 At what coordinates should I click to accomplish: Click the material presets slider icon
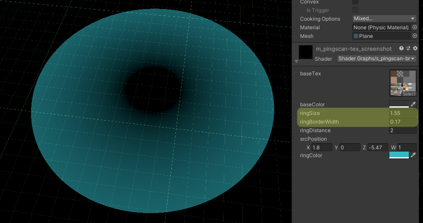[408, 49]
